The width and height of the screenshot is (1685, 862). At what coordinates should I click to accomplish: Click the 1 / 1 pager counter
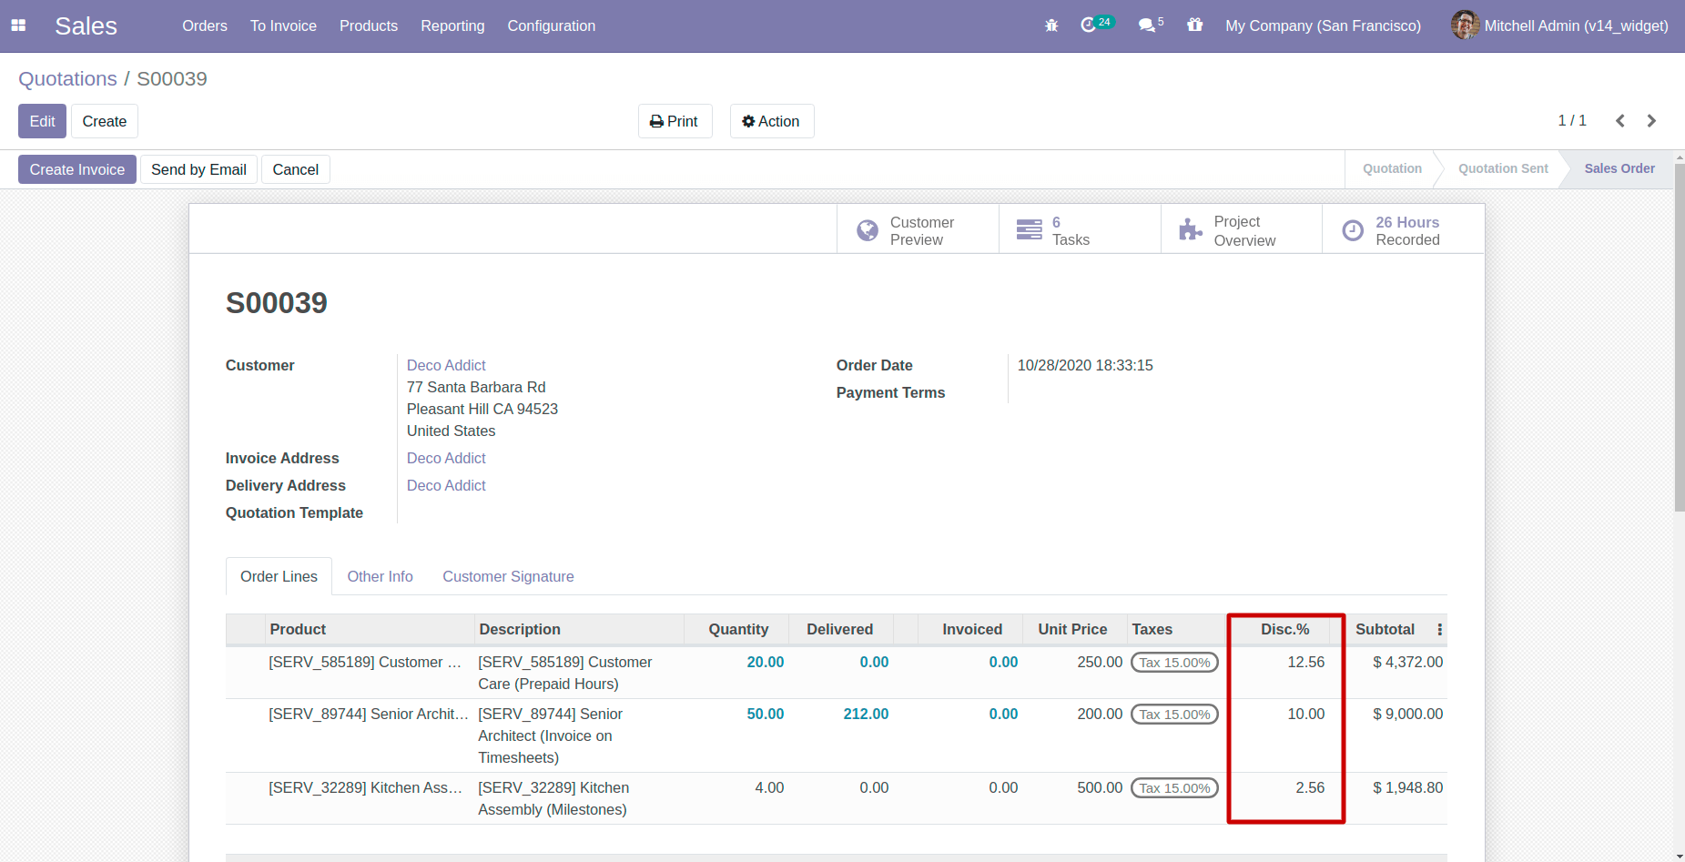[1571, 121]
